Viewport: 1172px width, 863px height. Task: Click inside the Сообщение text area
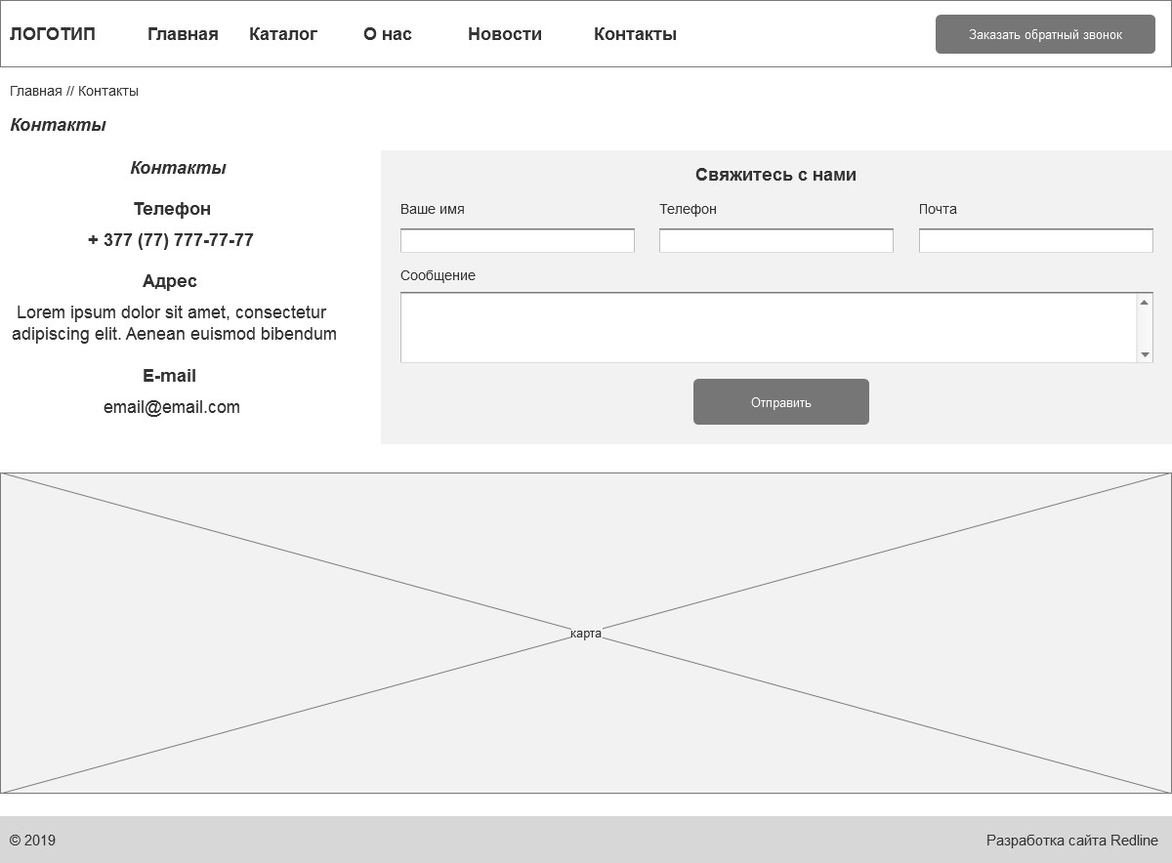point(768,328)
